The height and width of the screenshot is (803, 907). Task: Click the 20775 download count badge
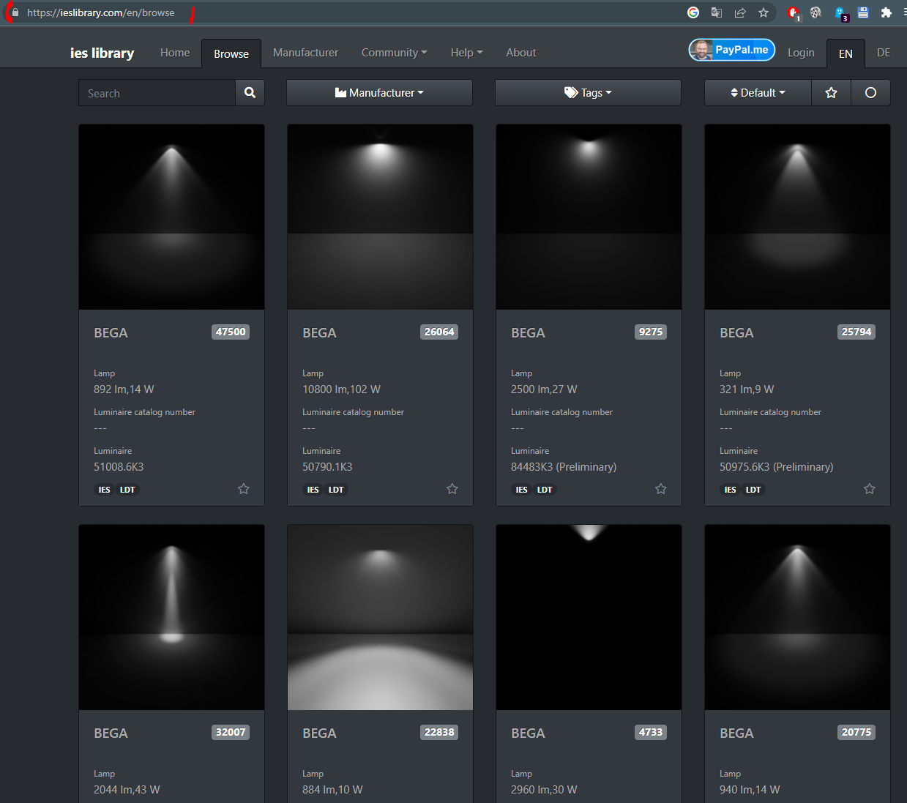856,732
